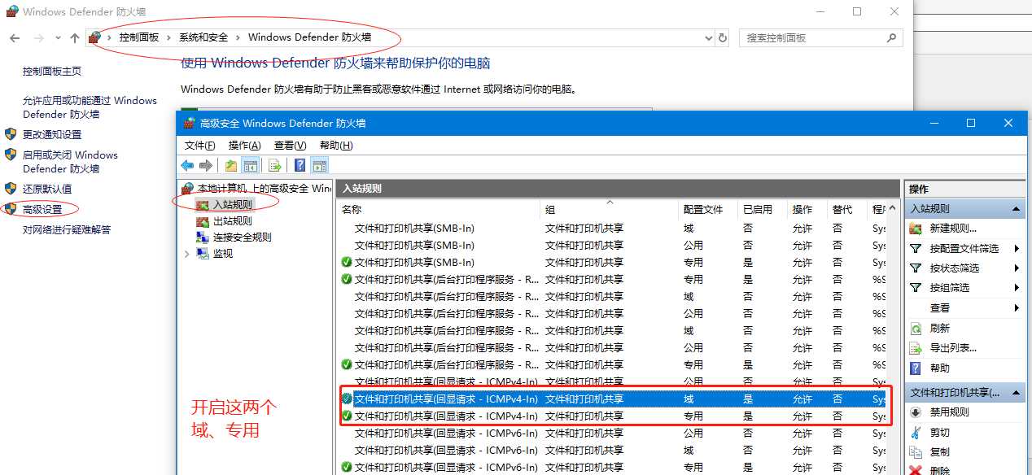Open the 按配置文件筛选 submenu arrow
This screenshot has height=475, width=1032.
(x=1017, y=249)
